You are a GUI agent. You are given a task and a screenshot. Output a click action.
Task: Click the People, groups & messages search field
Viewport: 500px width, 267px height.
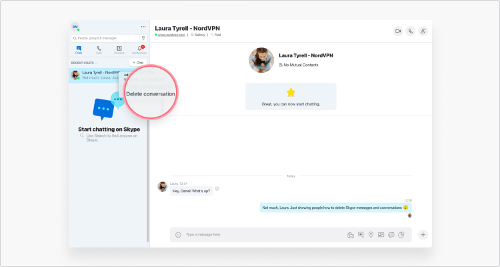tap(105, 38)
